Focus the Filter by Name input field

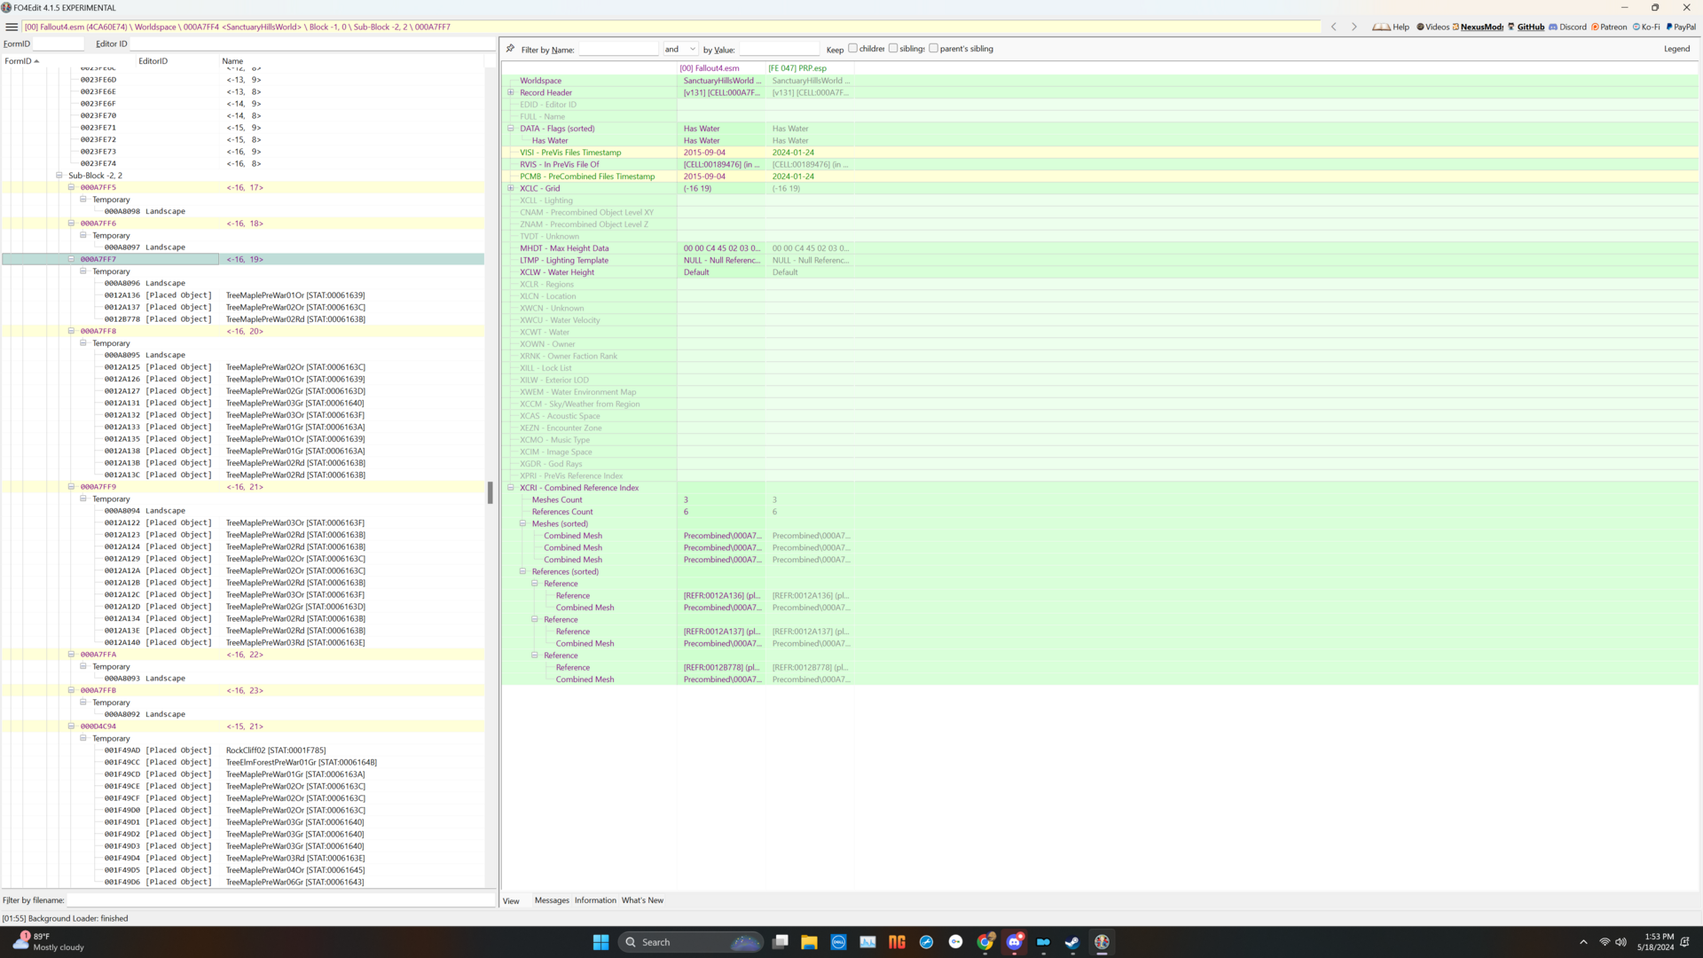tap(618, 49)
